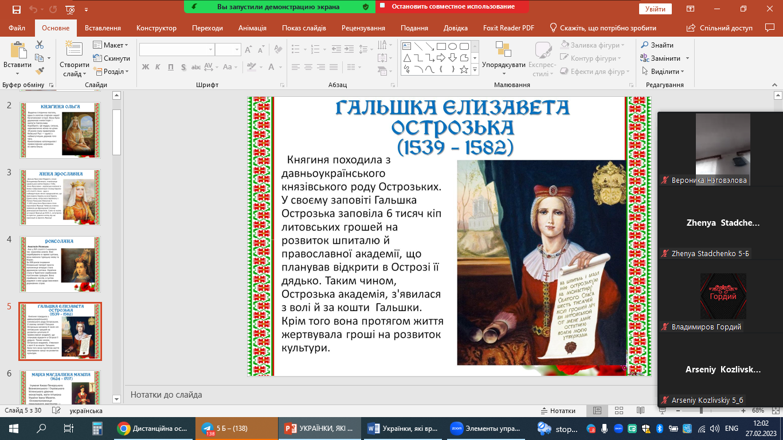The height and width of the screenshot is (440, 783).
Task: Select the Format Painter brush icon
Action: pos(40,71)
